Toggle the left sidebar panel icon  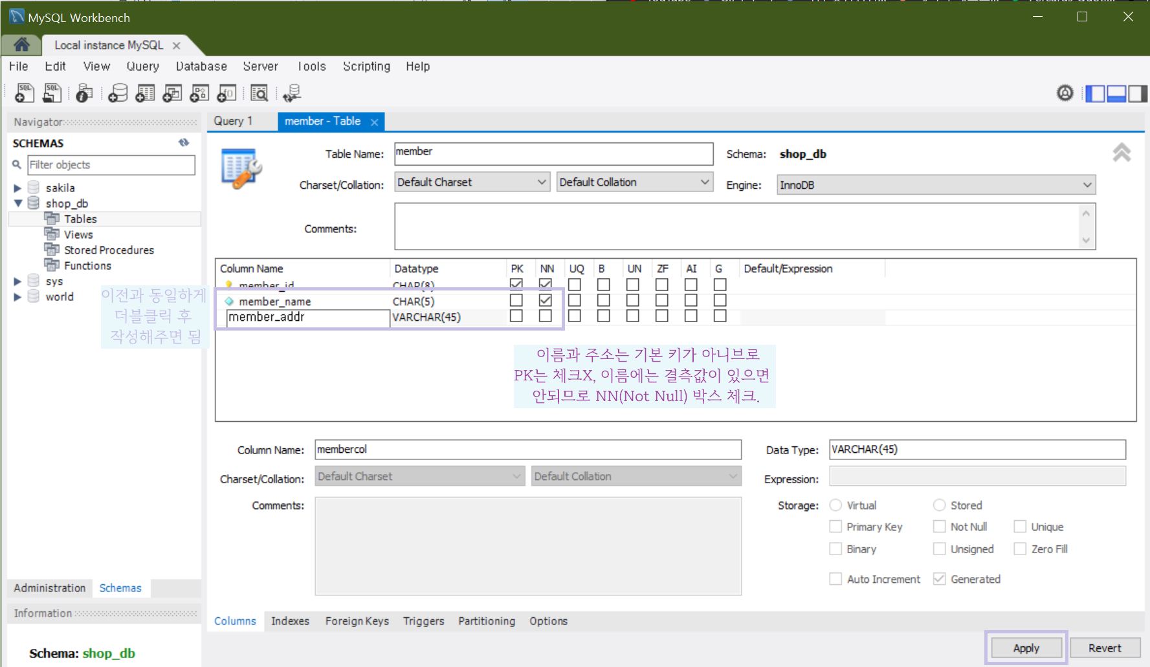[1095, 94]
